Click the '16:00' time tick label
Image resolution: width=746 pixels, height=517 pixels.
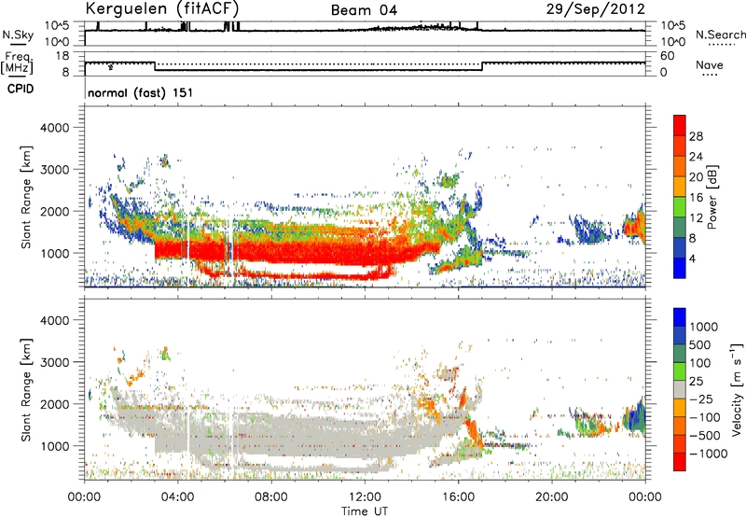coord(458,497)
